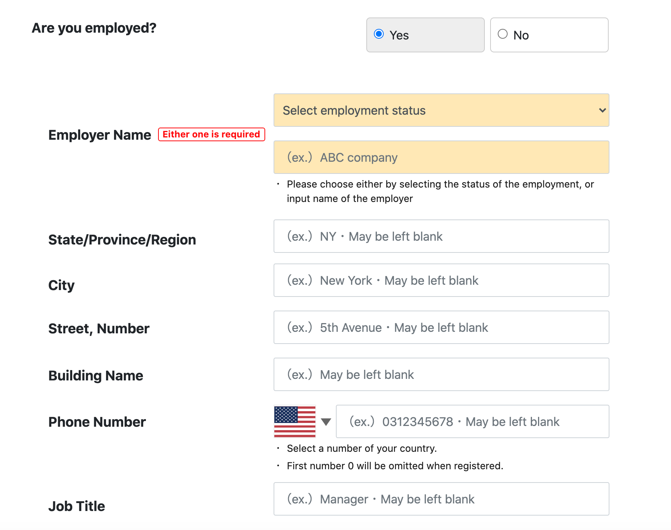Focus the Building Name input field

pyautogui.click(x=441, y=374)
